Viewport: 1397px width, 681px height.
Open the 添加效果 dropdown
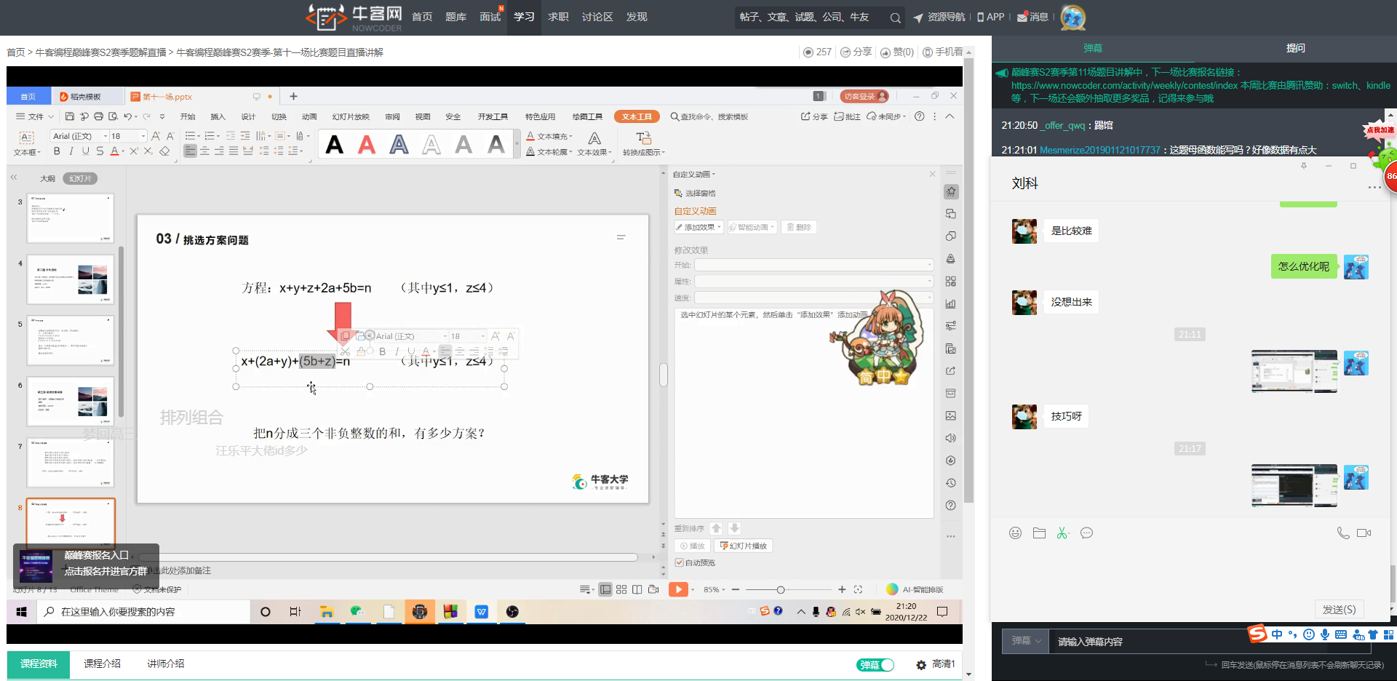(698, 227)
